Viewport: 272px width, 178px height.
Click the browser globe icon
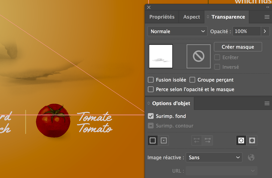pyautogui.click(x=251, y=157)
